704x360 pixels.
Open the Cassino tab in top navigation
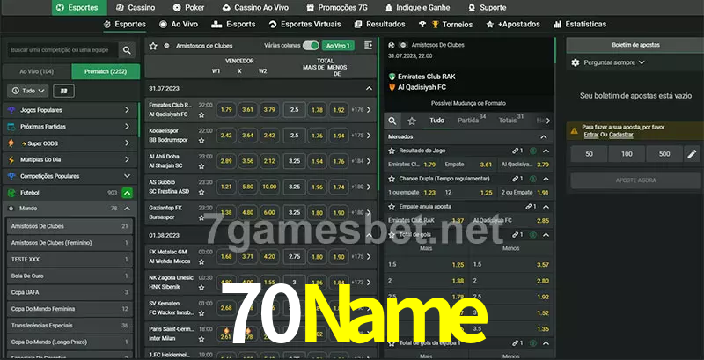click(136, 7)
